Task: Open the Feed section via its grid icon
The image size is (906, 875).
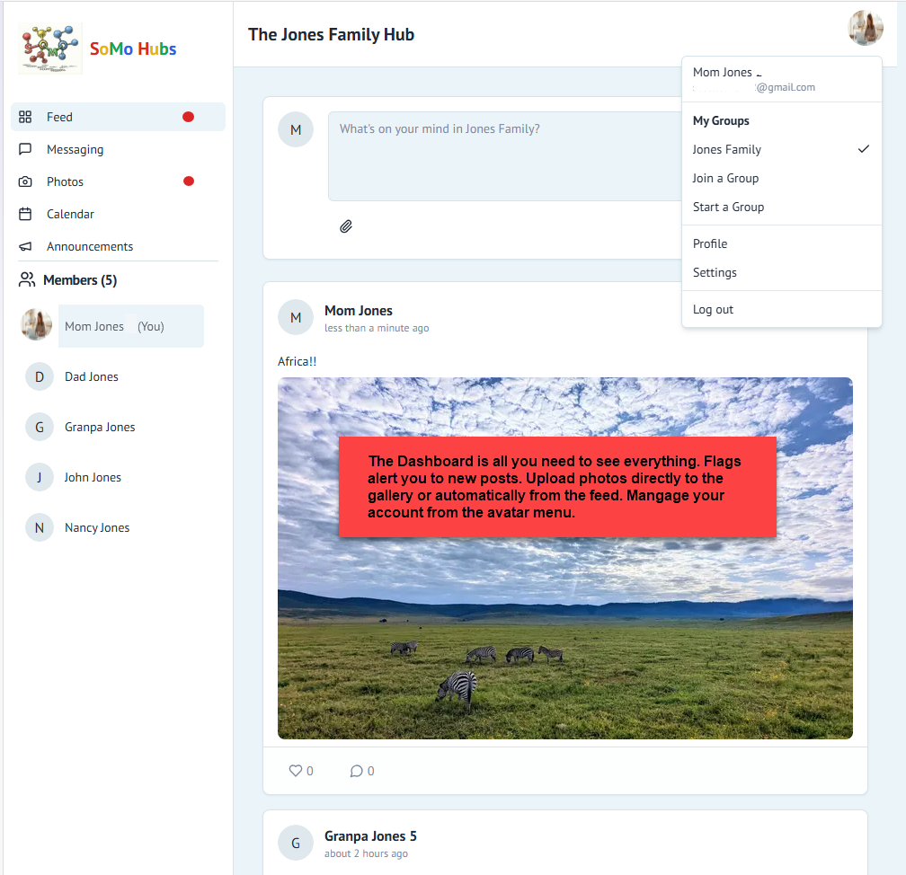Action: tap(26, 116)
